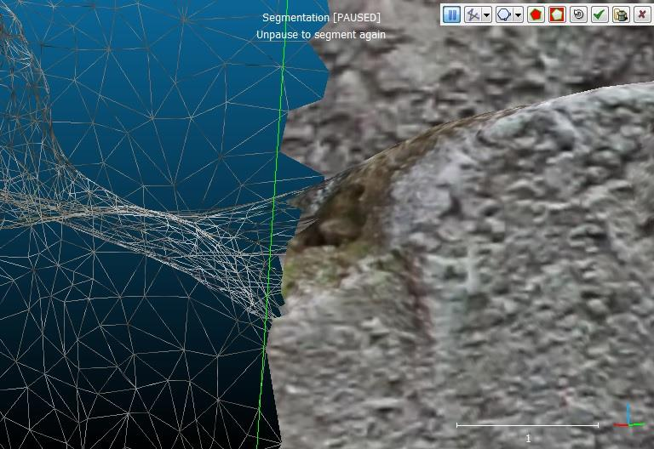Image resolution: width=654 pixels, height=449 pixels.
Task: Click the XYZ axis orientation trihedron
Action: (629, 417)
